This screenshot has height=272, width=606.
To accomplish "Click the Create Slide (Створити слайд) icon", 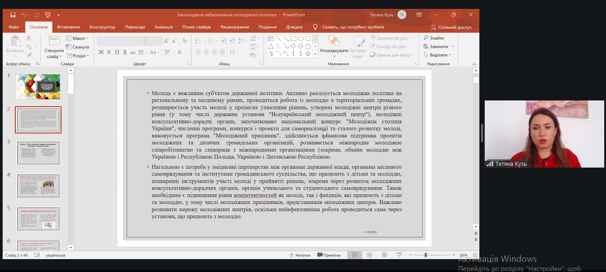I will [x=54, y=41].
